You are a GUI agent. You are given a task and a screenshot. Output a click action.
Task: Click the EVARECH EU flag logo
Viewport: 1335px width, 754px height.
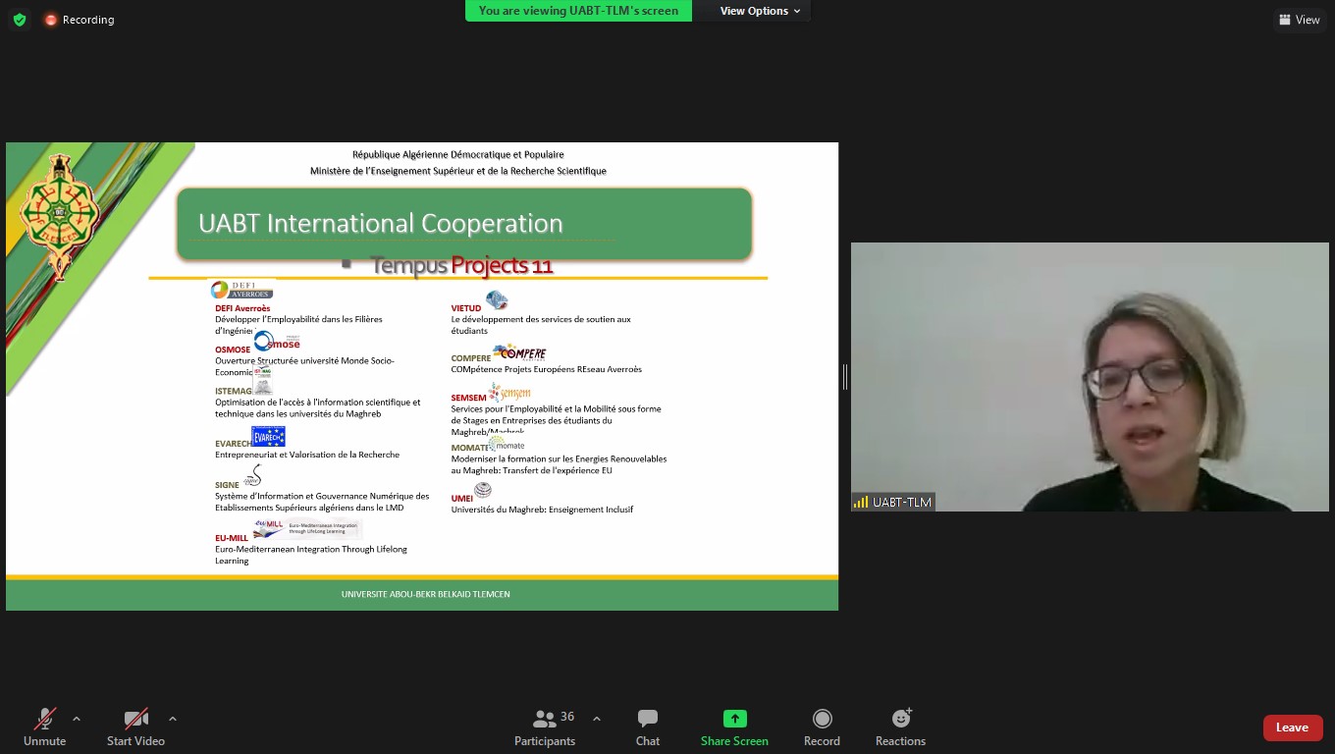point(268,436)
